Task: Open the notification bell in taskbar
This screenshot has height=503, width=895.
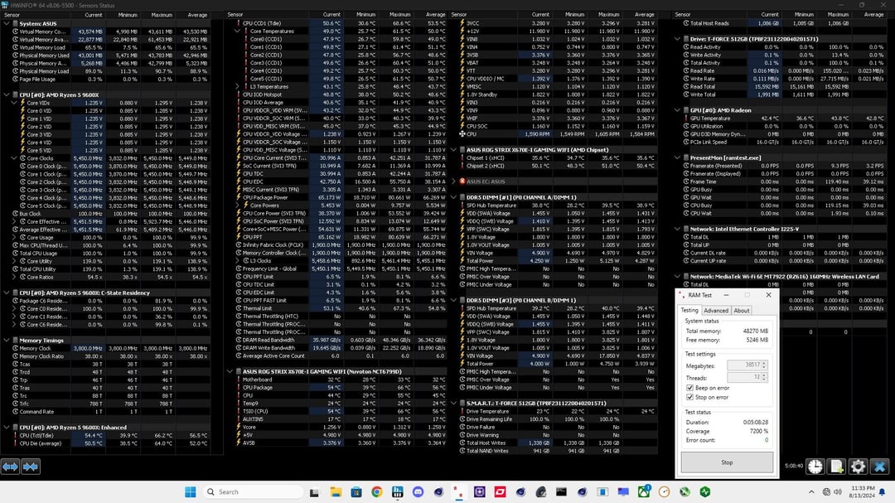Action: 882,491
